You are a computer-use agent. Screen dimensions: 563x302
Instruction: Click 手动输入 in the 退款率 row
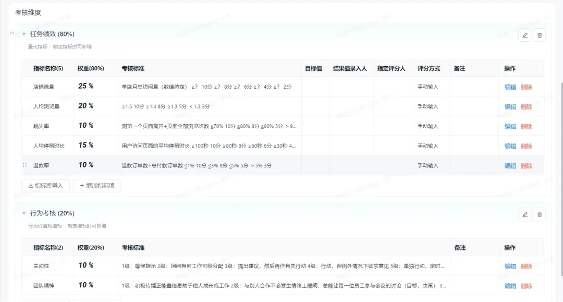(427, 165)
